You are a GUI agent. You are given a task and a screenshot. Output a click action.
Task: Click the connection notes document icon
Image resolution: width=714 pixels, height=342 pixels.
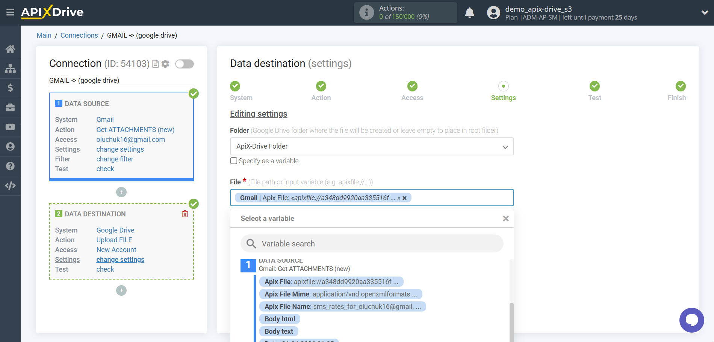[155, 64]
